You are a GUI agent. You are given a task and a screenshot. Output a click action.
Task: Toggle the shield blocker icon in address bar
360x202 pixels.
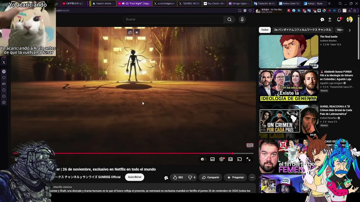pyautogui.click(x=245, y=11)
